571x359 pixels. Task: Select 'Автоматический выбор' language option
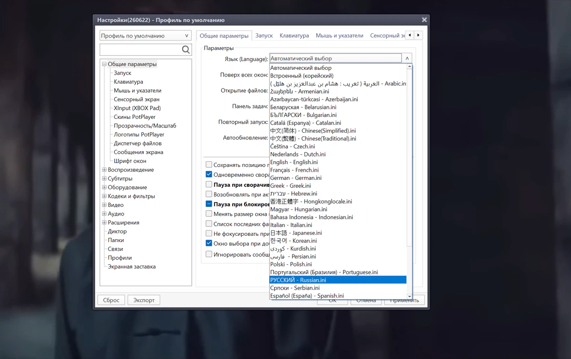pos(338,68)
